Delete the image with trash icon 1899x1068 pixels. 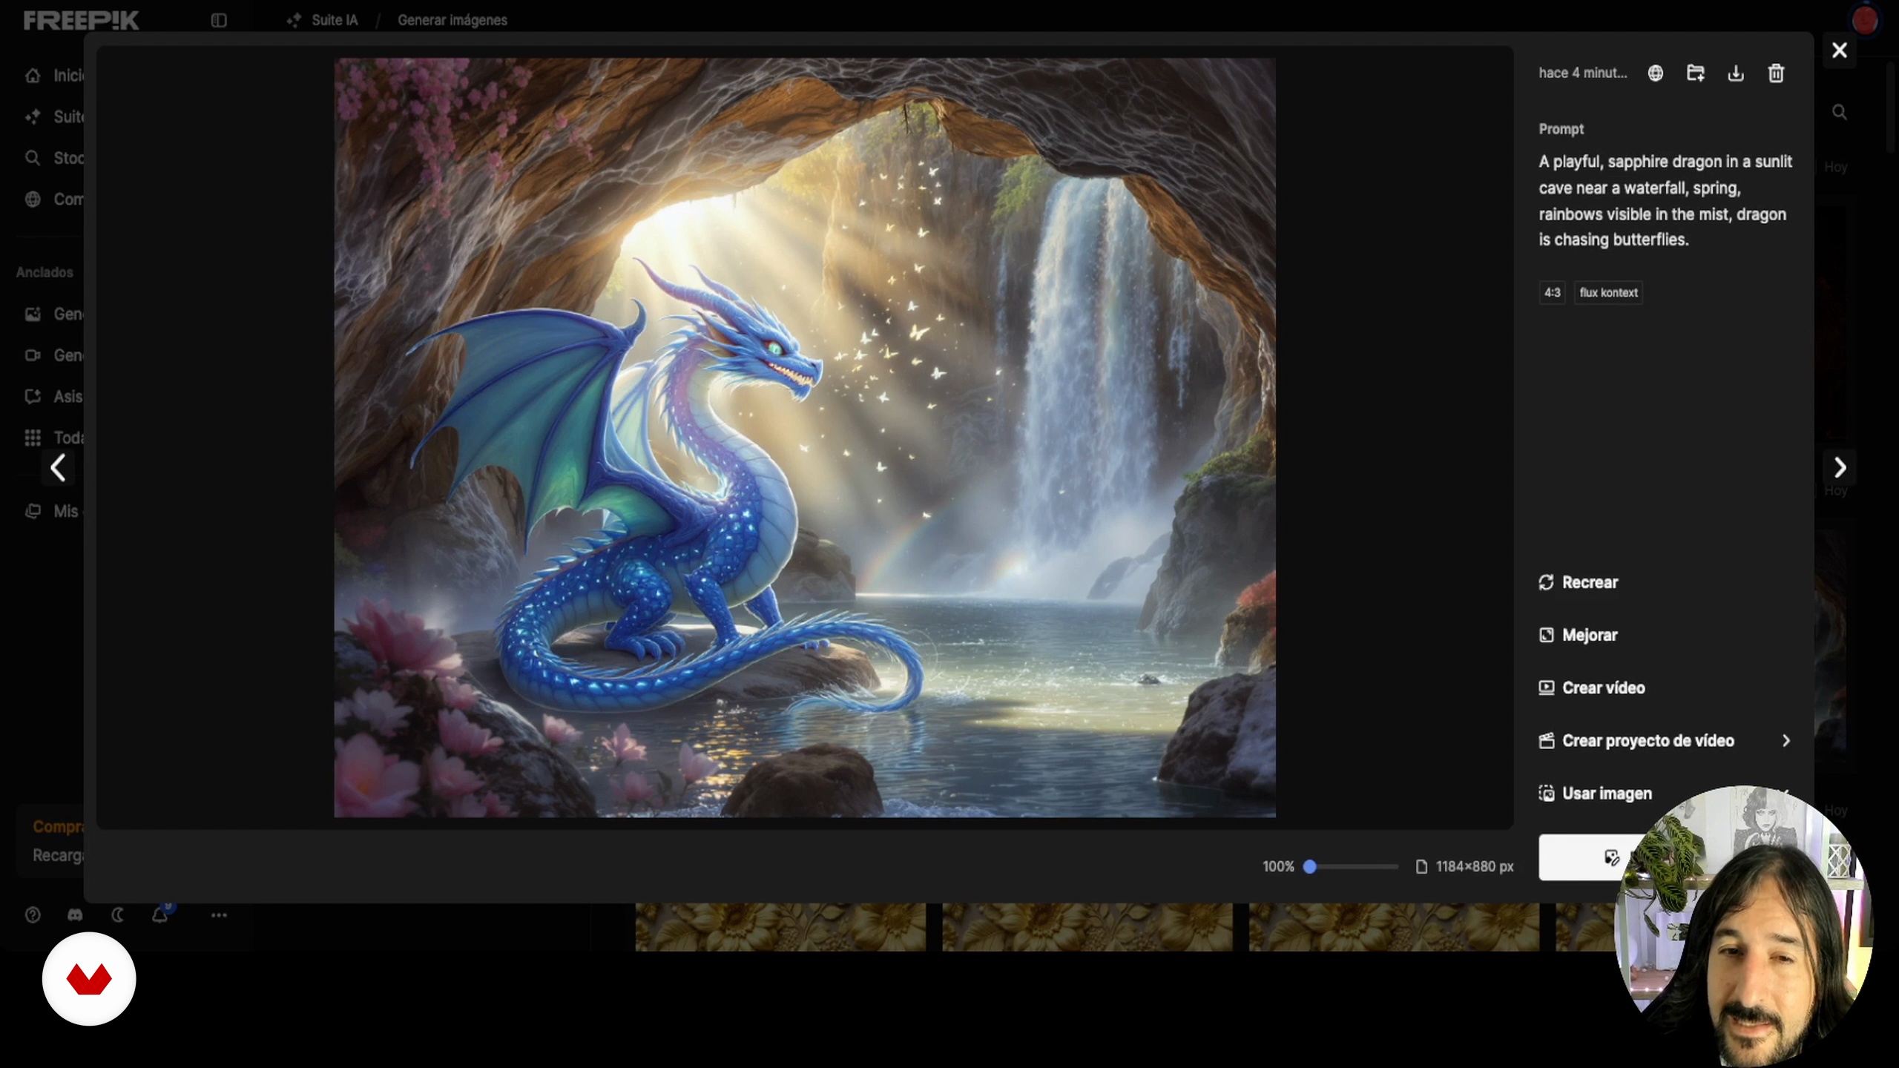coord(1776,73)
